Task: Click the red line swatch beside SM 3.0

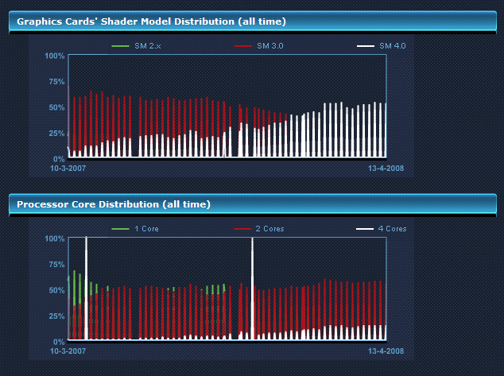Action: click(242, 46)
